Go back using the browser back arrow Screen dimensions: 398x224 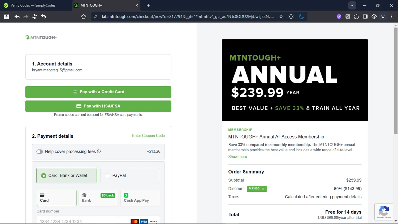[x=17, y=16]
